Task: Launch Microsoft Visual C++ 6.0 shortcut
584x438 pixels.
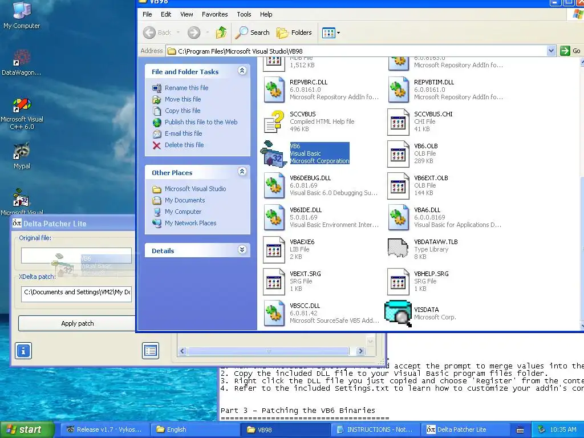Action: tap(22, 113)
